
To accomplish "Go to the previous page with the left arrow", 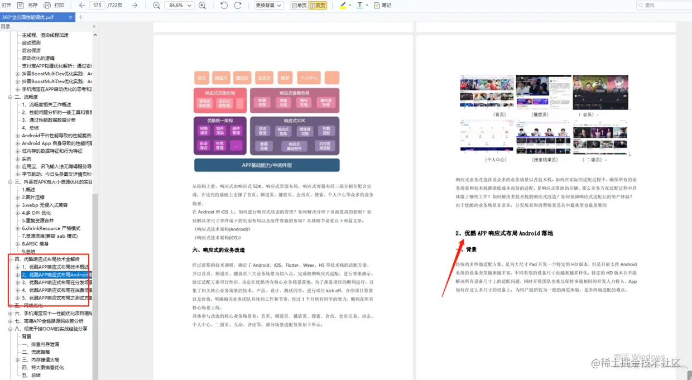I will point(82,5).
